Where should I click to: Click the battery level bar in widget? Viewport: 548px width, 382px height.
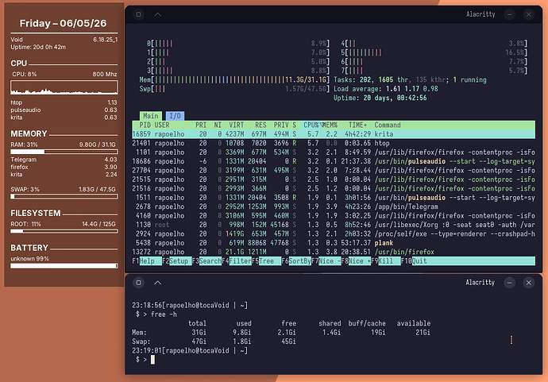click(64, 266)
